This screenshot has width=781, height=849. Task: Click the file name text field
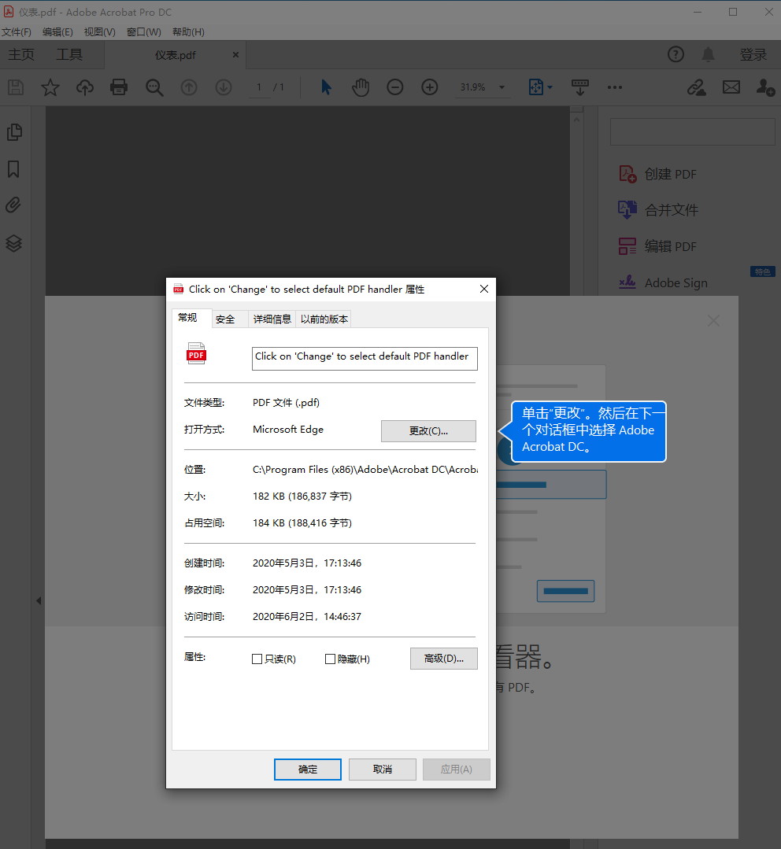coord(365,359)
